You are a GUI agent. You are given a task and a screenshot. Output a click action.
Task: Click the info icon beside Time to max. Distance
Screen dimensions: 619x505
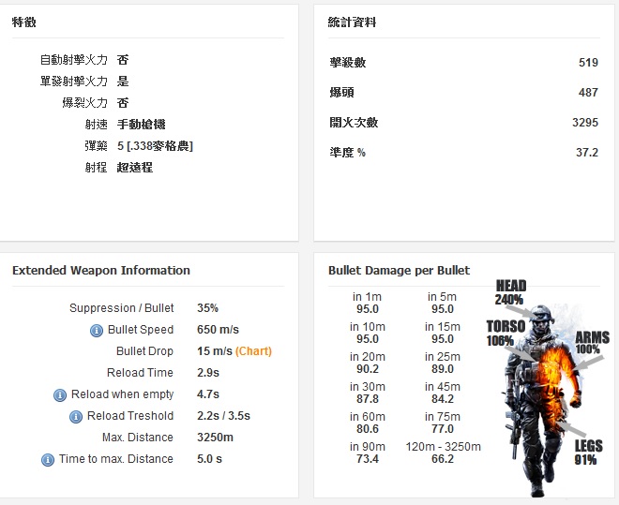coord(46,459)
